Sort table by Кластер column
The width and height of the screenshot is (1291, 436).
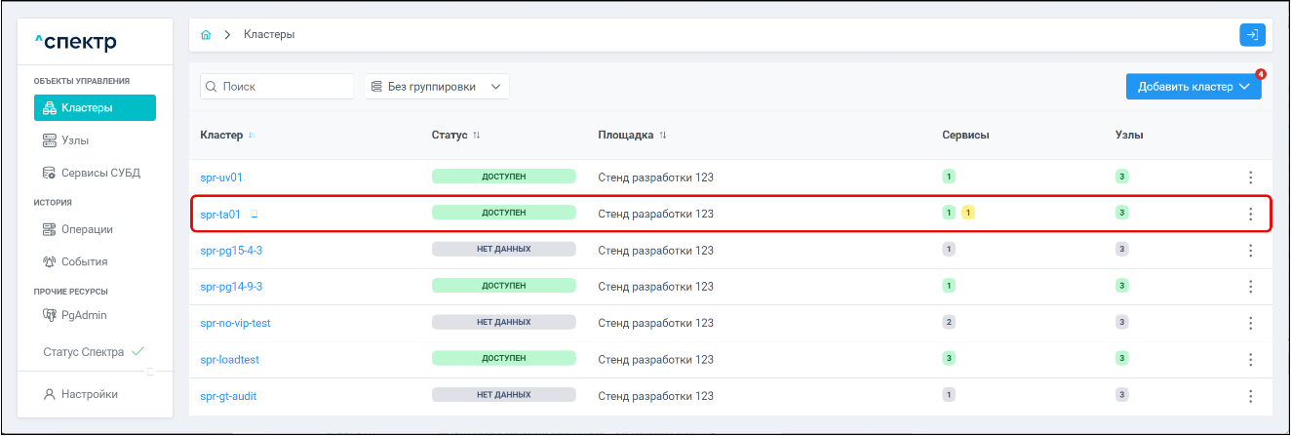(x=252, y=135)
